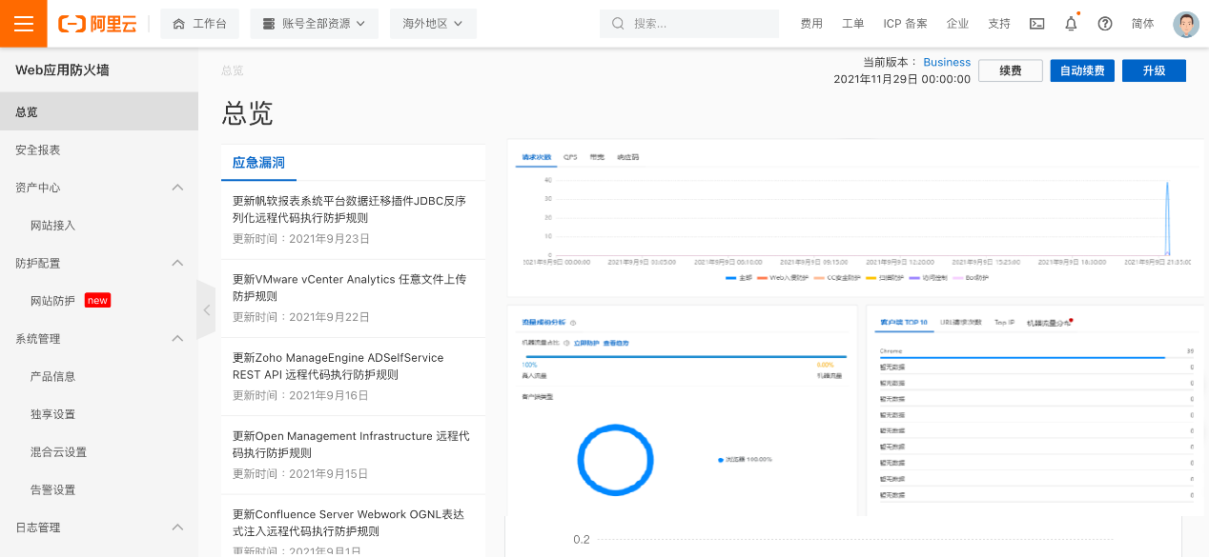Open the 海外地区 region dropdown

tap(433, 24)
